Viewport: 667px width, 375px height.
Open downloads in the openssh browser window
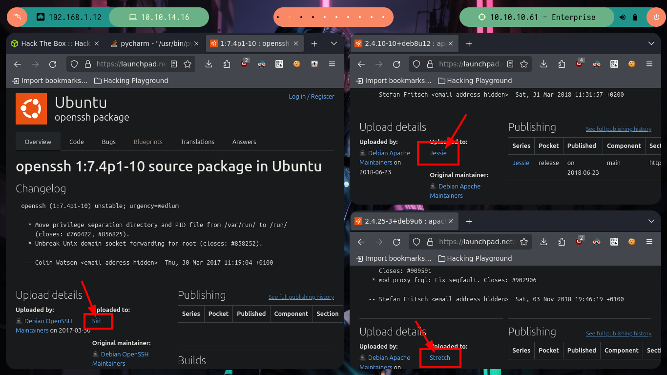pyautogui.click(x=208, y=64)
